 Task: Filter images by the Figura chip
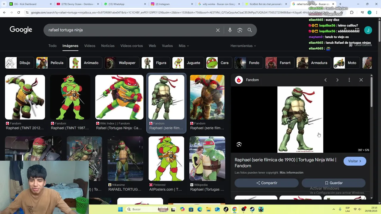(156, 63)
